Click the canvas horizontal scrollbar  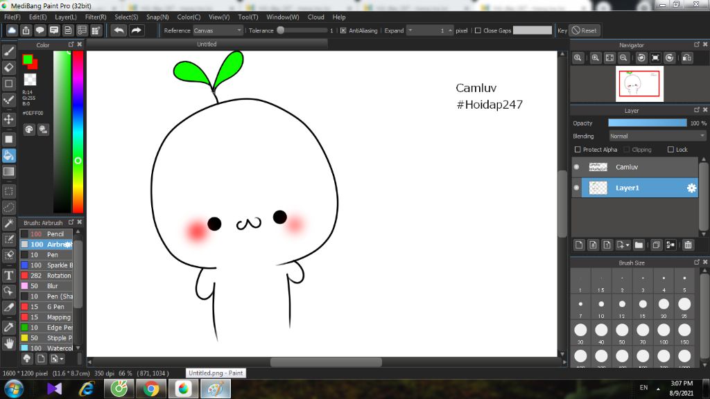pos(326,362)
